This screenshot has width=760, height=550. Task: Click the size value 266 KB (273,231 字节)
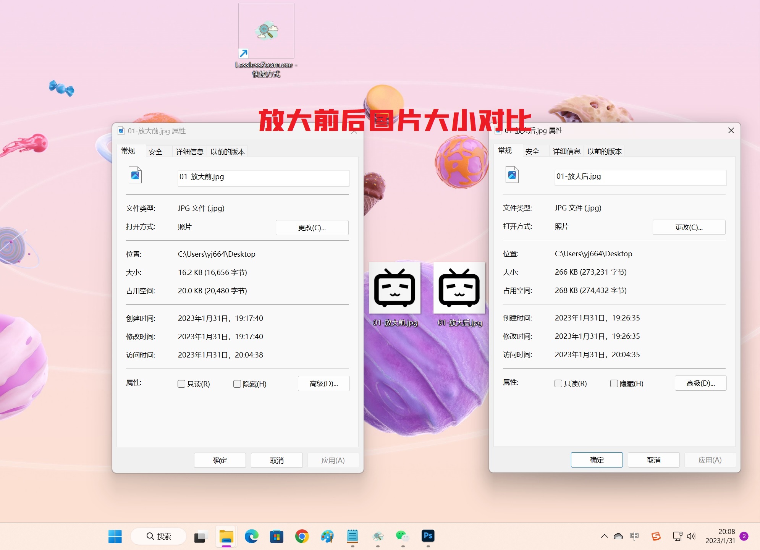(591, 272)
